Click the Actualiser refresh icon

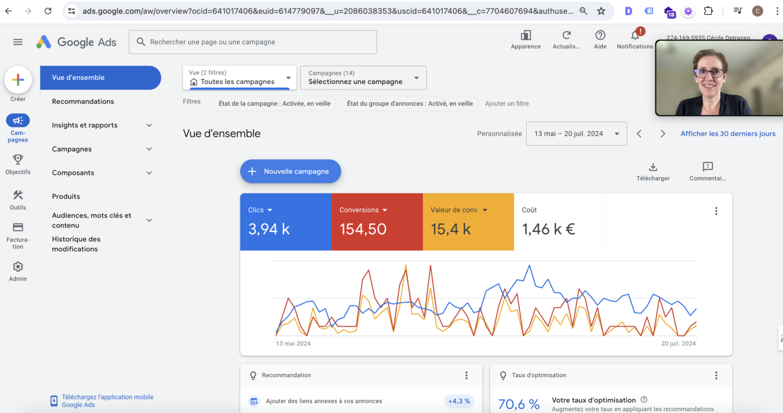click(x=566, y=35)
